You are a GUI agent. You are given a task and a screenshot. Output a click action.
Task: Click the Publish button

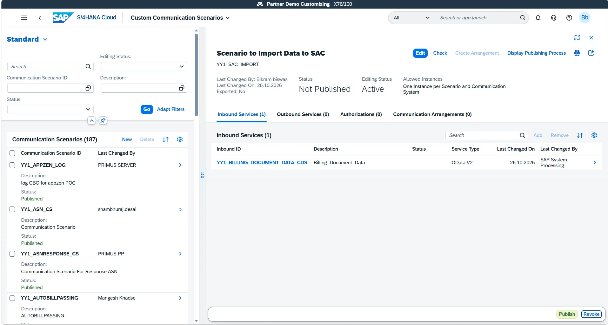(x=567, y=314)
